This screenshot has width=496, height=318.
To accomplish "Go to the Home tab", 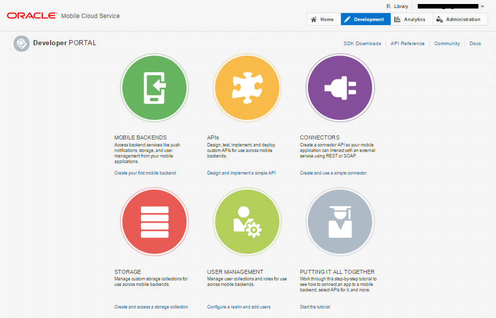I will [x=323, y=19].
